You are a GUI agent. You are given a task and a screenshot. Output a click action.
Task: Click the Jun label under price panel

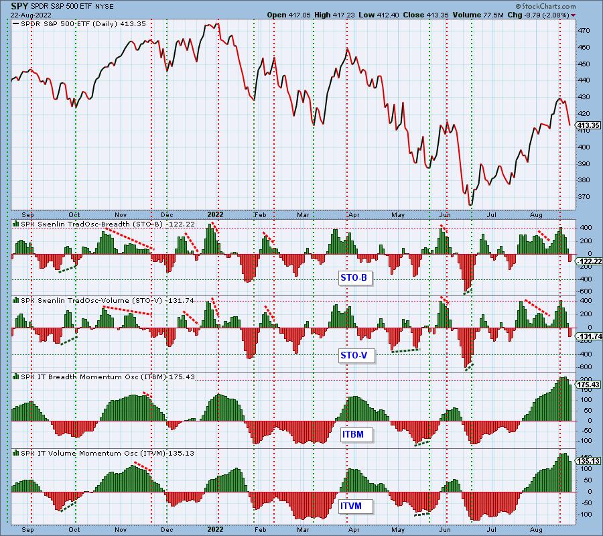coord(445,214)
